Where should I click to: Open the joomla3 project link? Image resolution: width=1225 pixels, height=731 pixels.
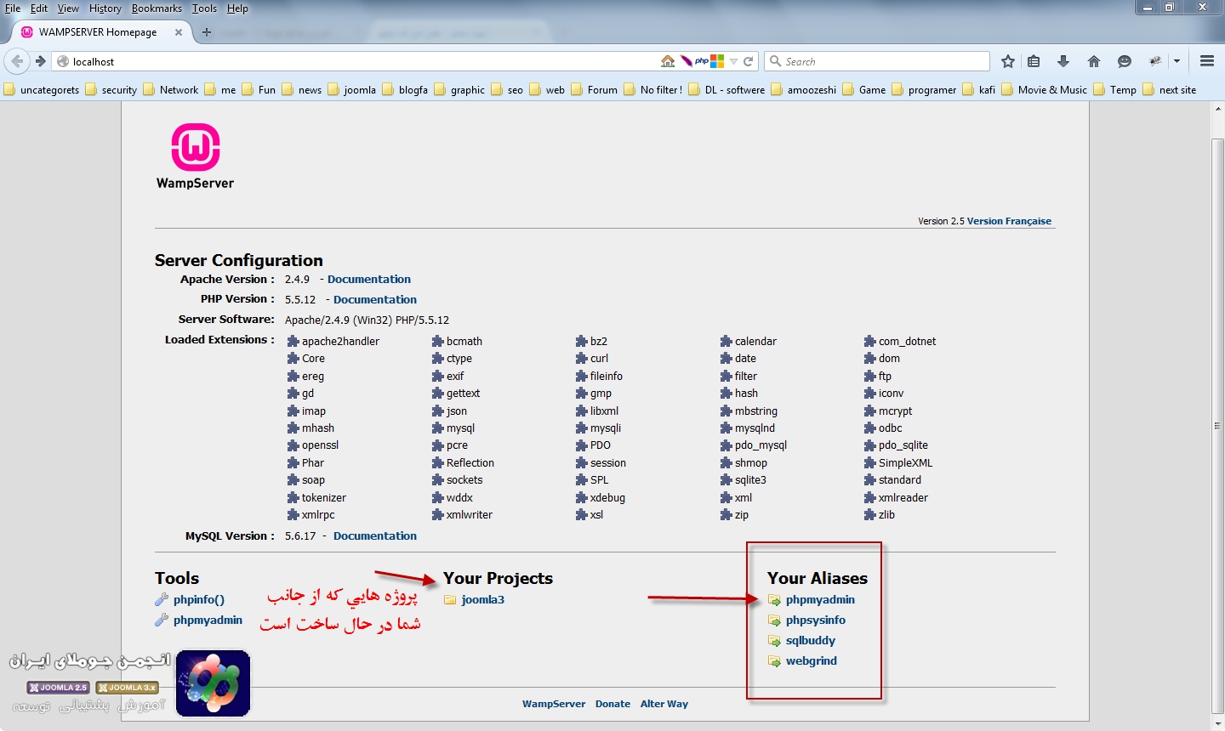[x=482, y=600]
